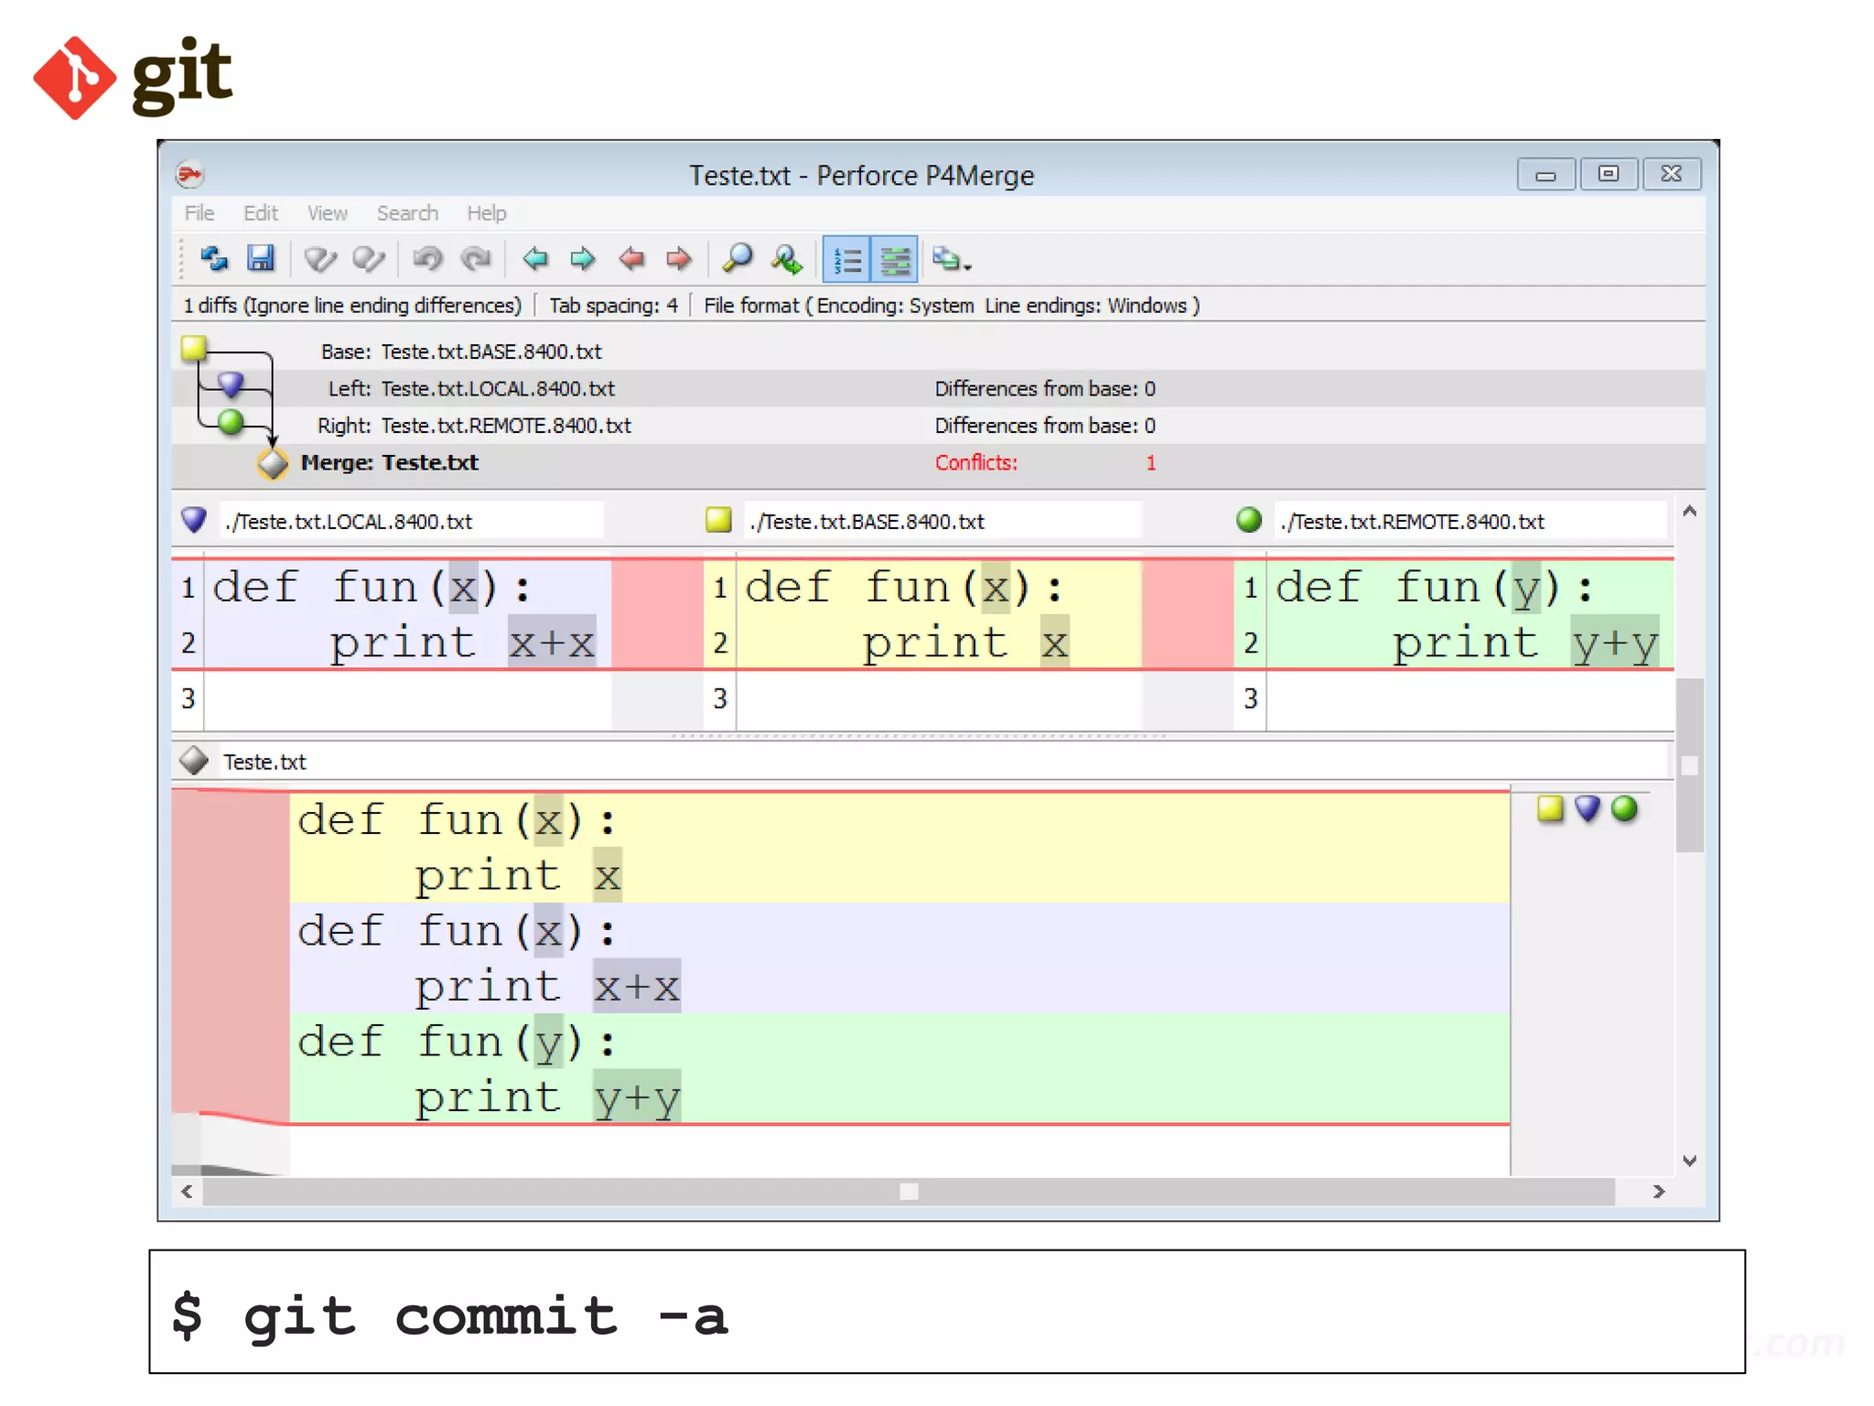Click the blue print x+x merge result line

pos(547,987)
